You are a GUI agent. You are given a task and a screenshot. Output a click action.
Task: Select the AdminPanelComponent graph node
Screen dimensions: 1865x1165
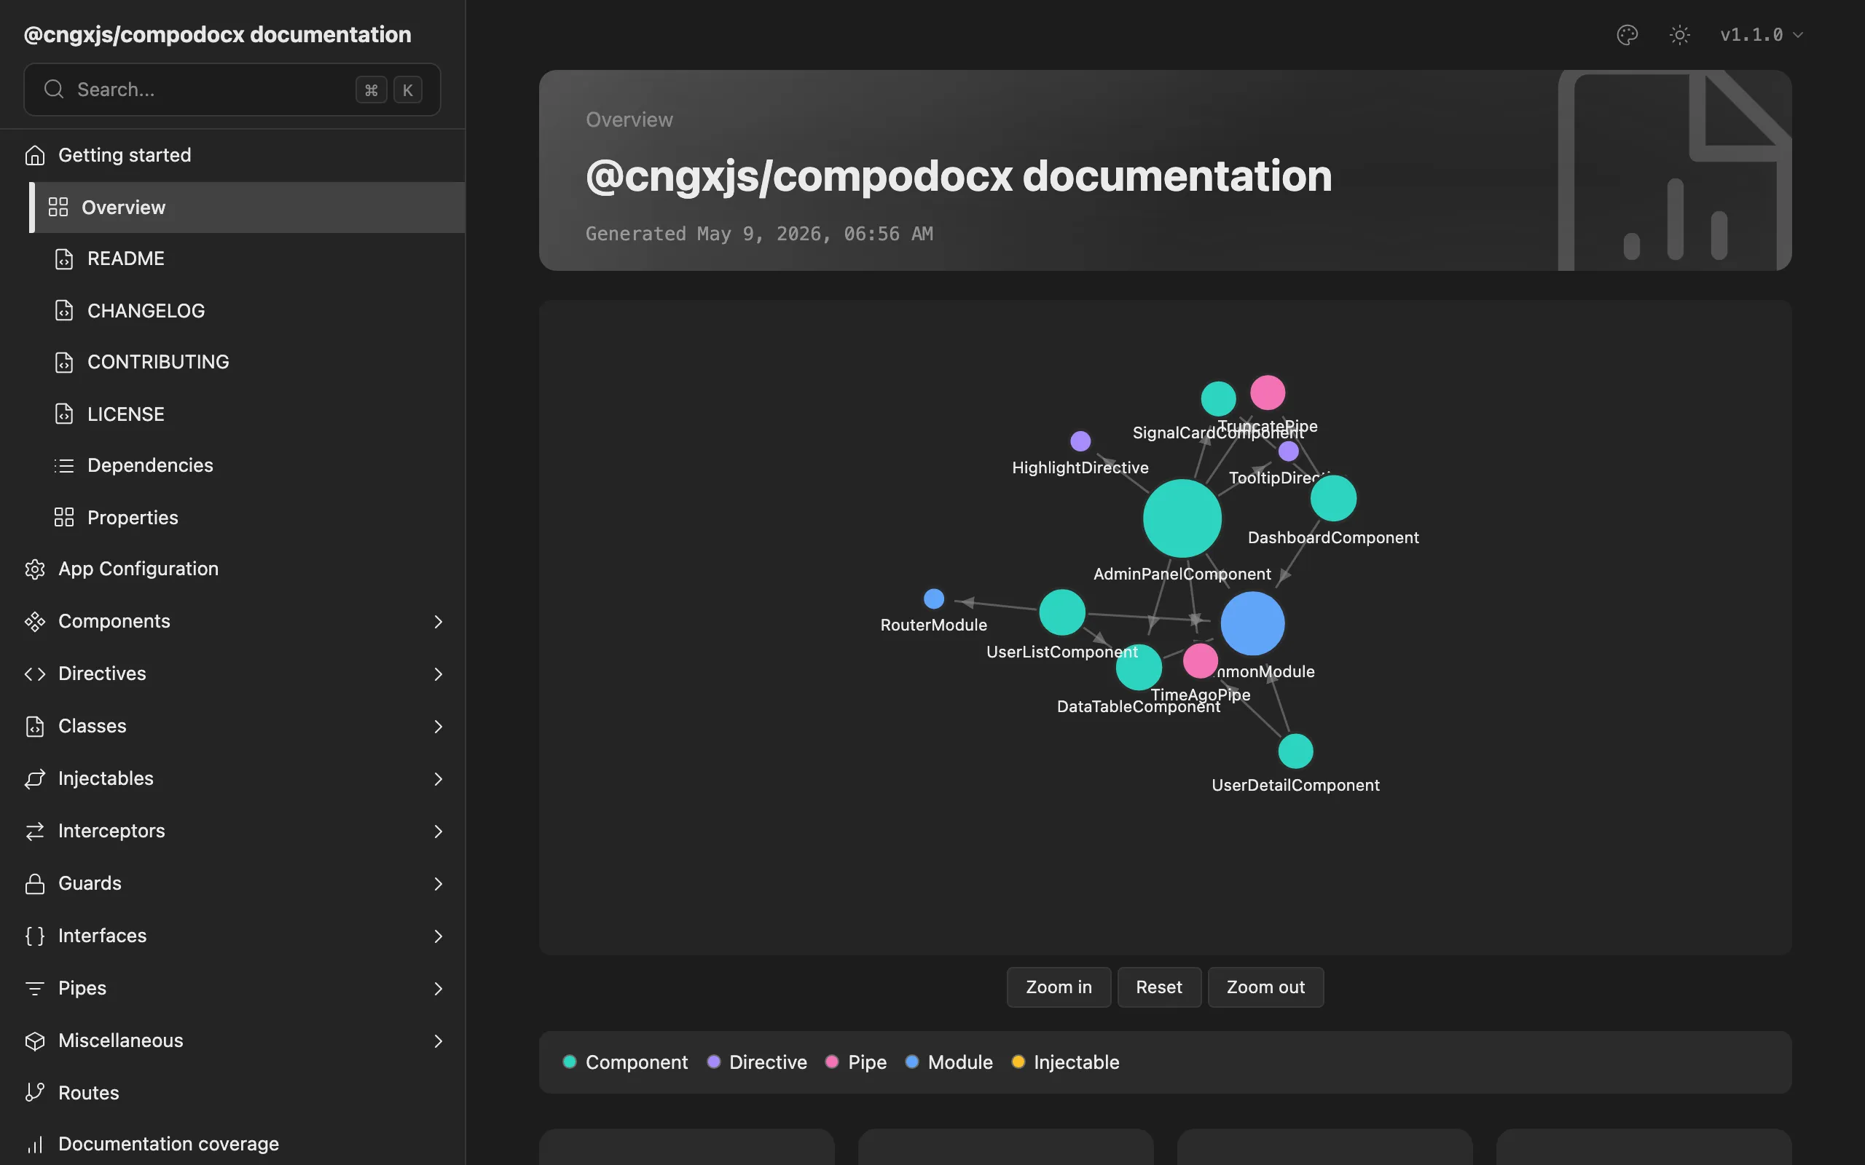(1182, 518)
